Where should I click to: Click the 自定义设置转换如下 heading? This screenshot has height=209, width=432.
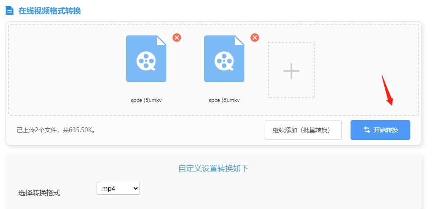[x=214, y=168]
